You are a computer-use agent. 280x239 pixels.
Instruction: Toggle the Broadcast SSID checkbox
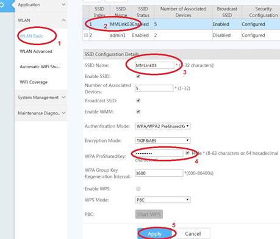tap(138, 101)
